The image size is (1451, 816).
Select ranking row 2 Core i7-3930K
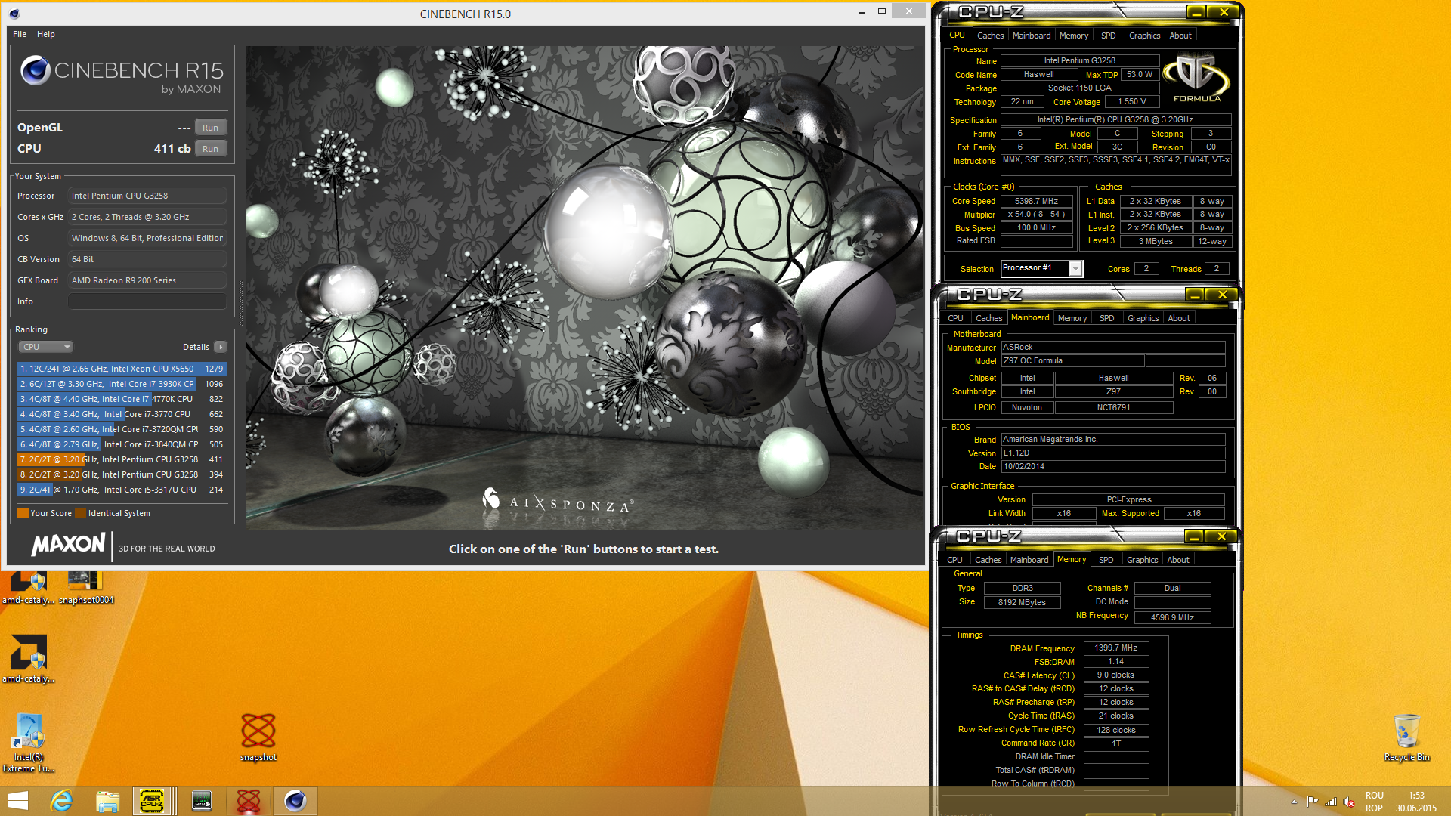pos(122,384)
